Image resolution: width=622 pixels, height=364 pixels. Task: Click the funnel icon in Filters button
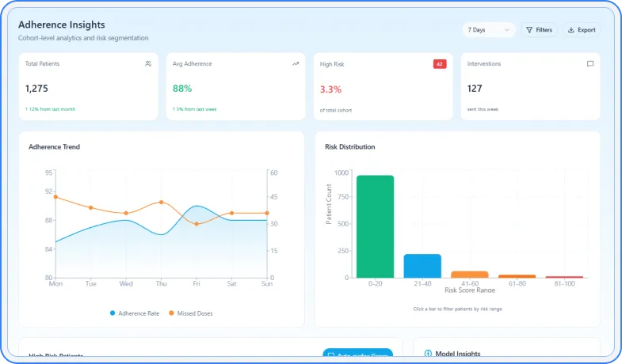(529, 30)
